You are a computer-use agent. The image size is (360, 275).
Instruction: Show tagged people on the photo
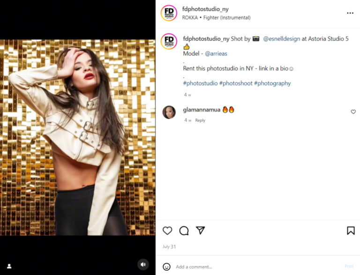point(9,266)
